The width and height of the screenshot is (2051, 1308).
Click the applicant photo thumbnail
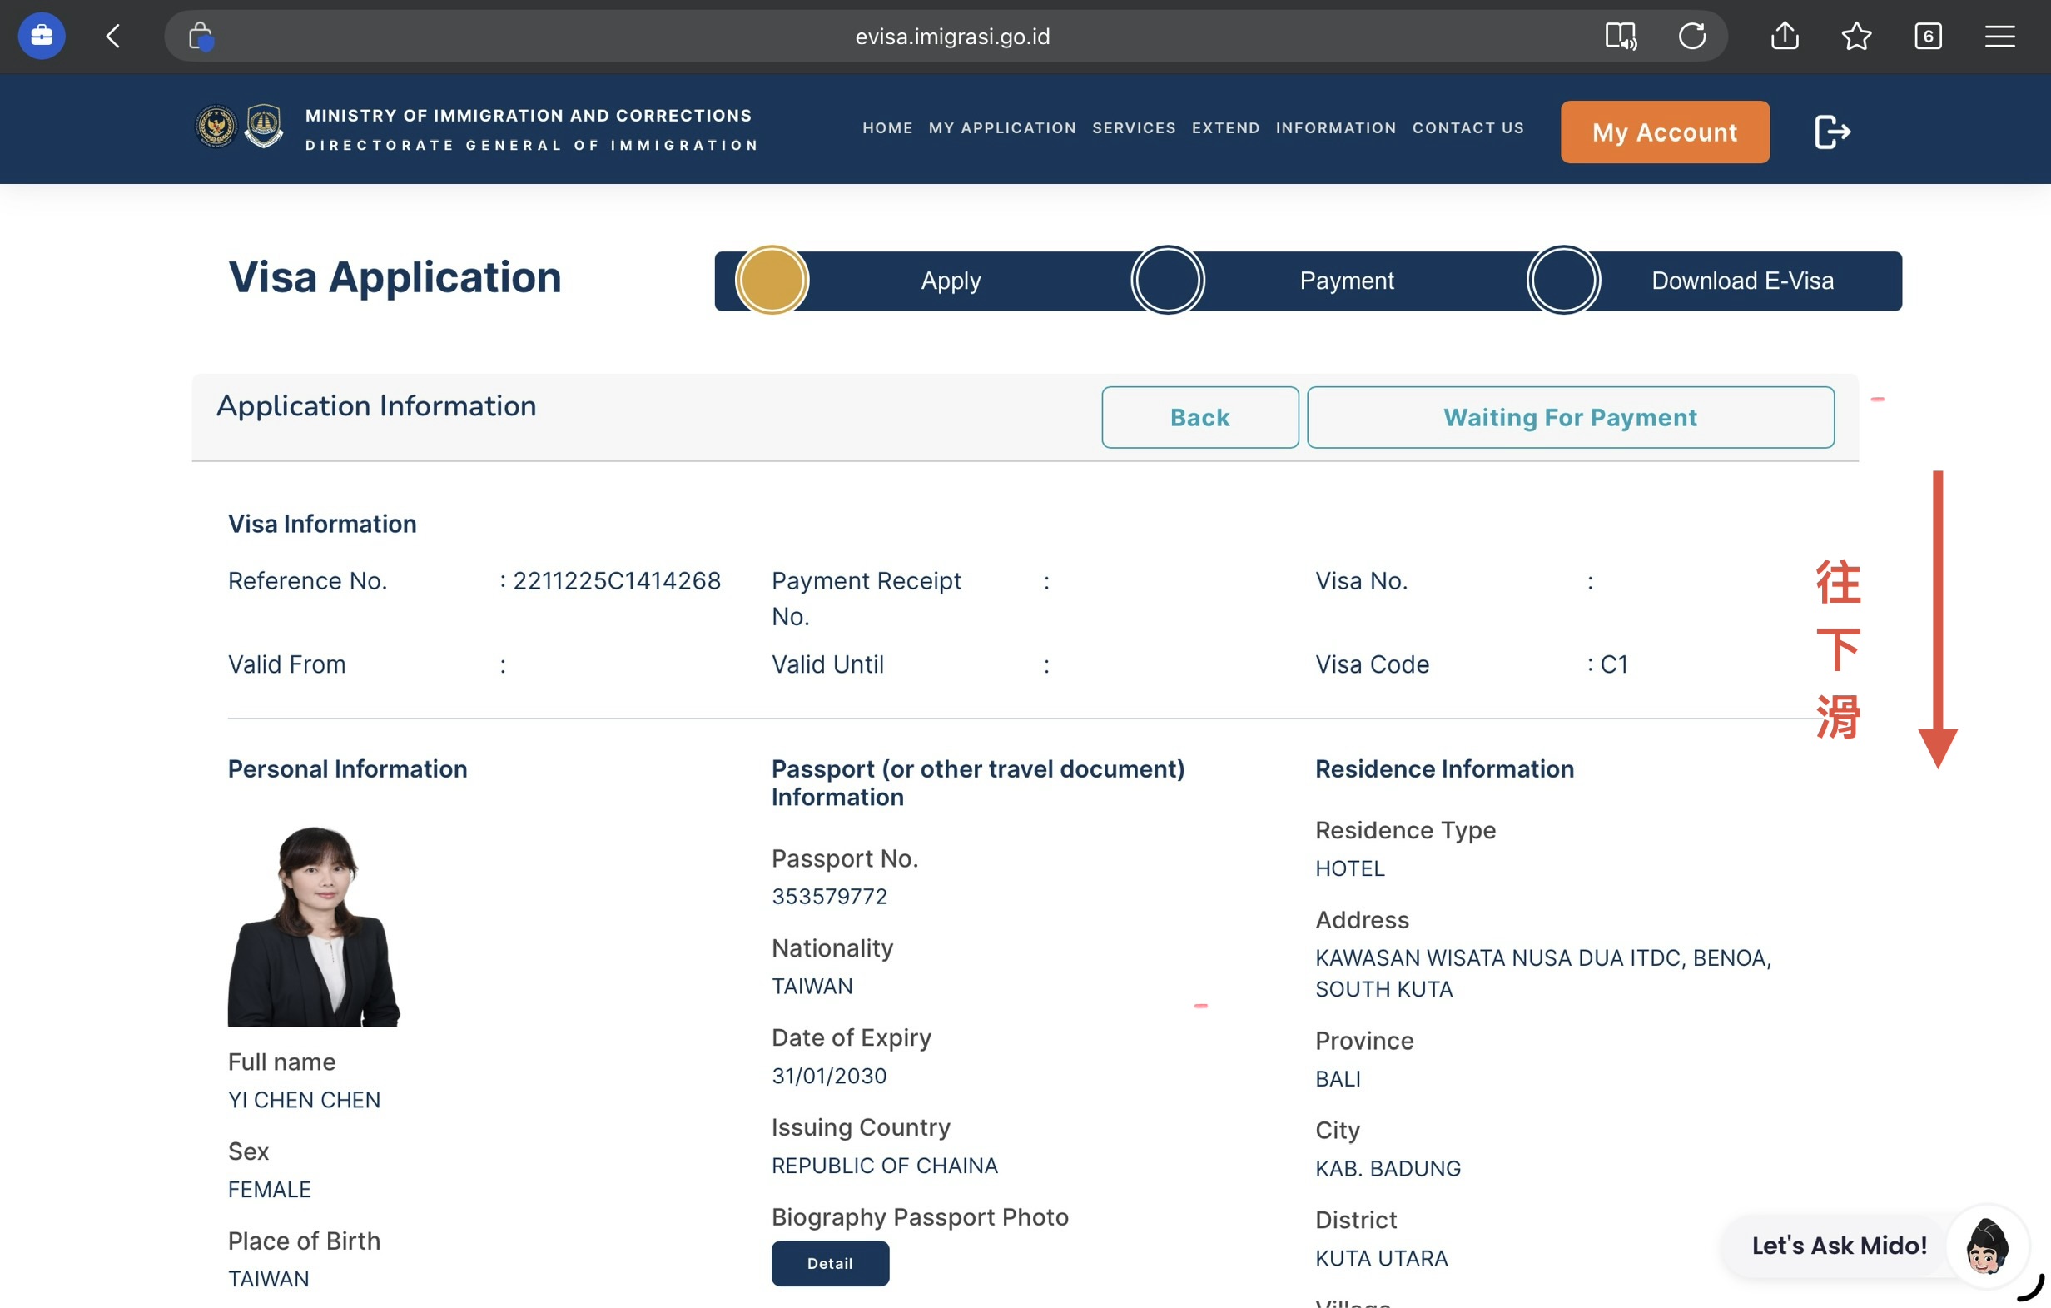pyautogui.click(x=314, y=925)
